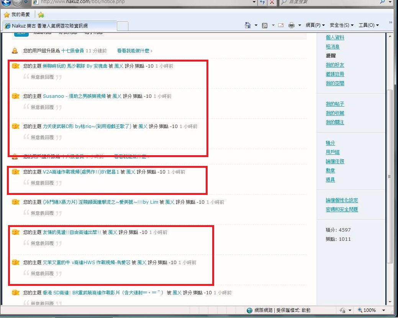Open a new blank tab
The width and height of the screenshot is (398, 318).
123,26
